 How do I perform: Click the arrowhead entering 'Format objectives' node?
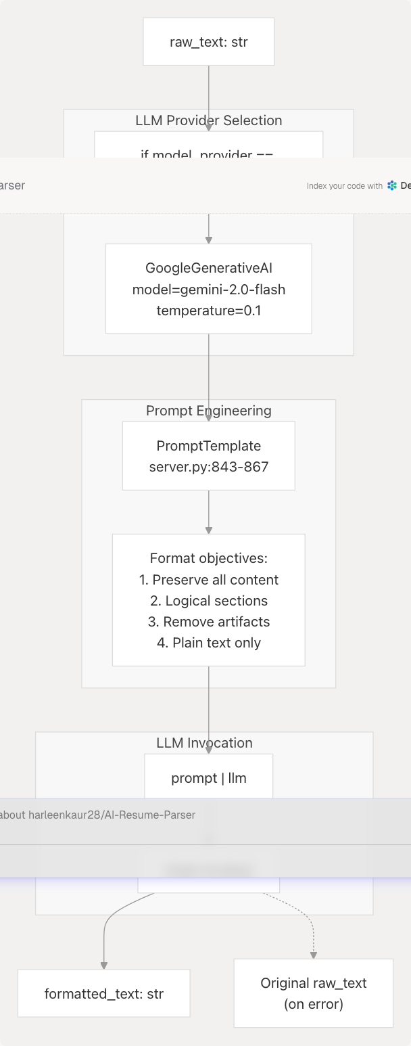click(209, 530)
